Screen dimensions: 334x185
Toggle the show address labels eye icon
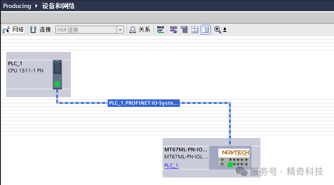[x=173, y=29]
